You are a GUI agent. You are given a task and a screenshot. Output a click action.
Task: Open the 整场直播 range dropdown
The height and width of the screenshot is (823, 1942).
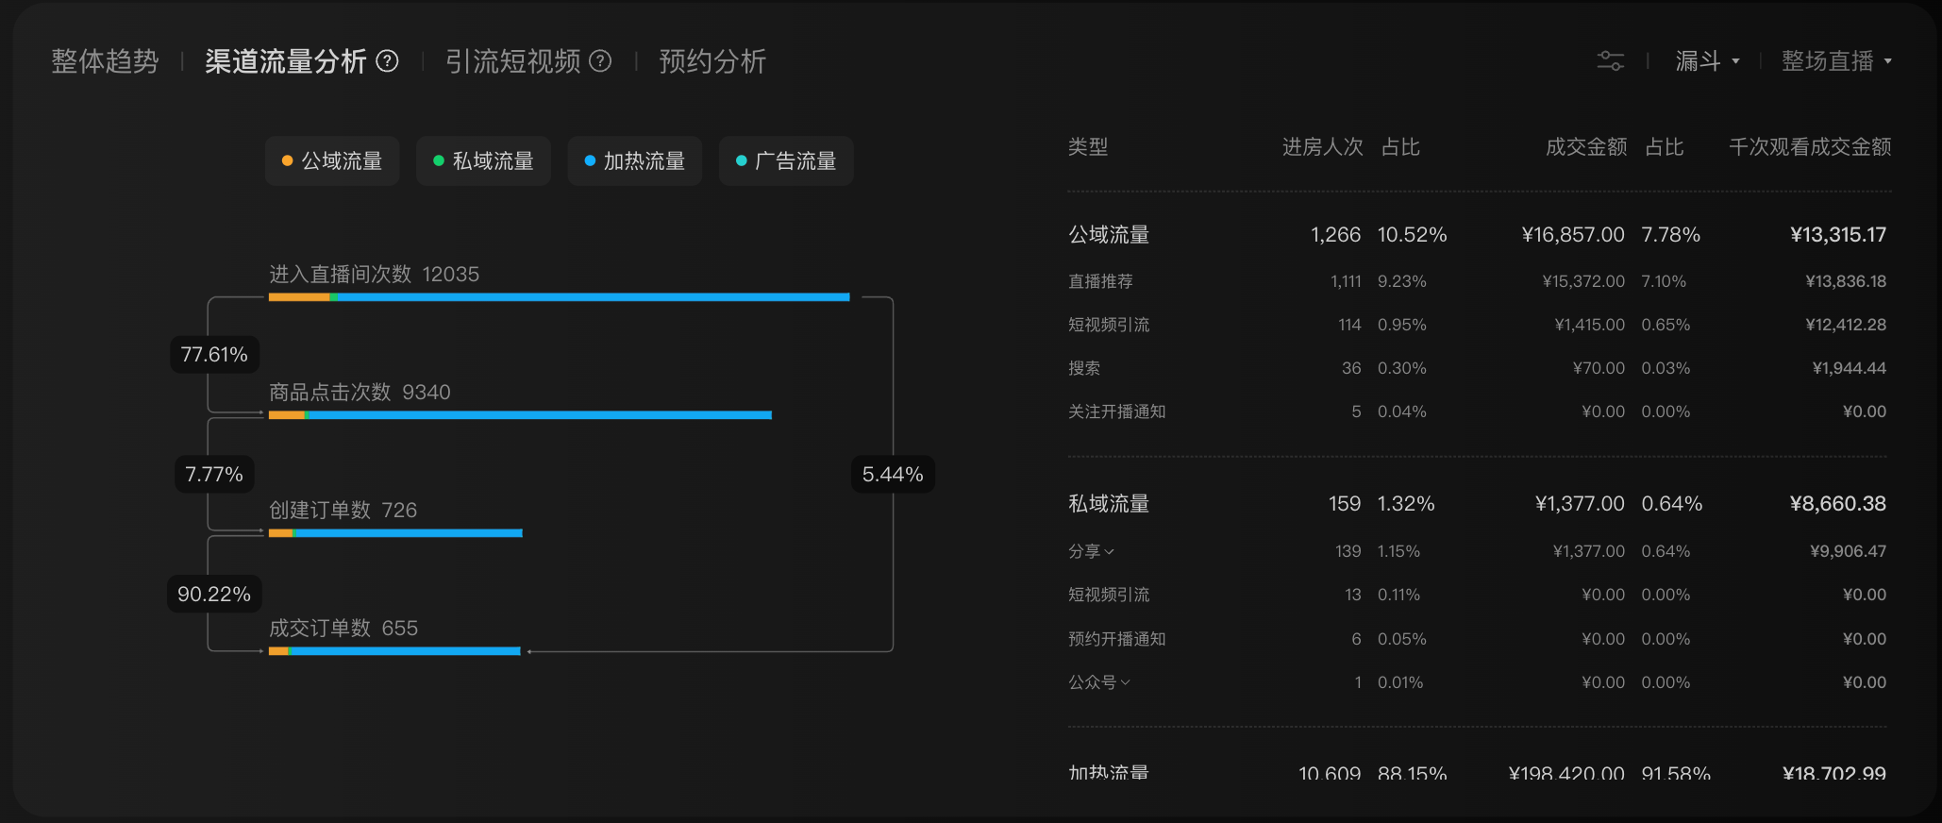pos(1836,61)
